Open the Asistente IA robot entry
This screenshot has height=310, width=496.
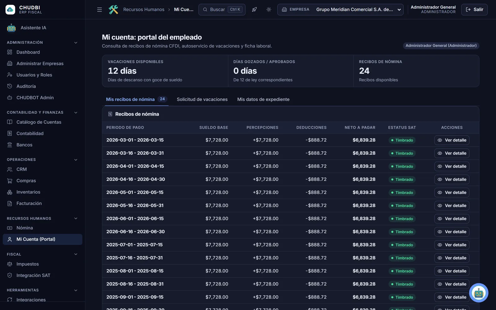point(42,28)
